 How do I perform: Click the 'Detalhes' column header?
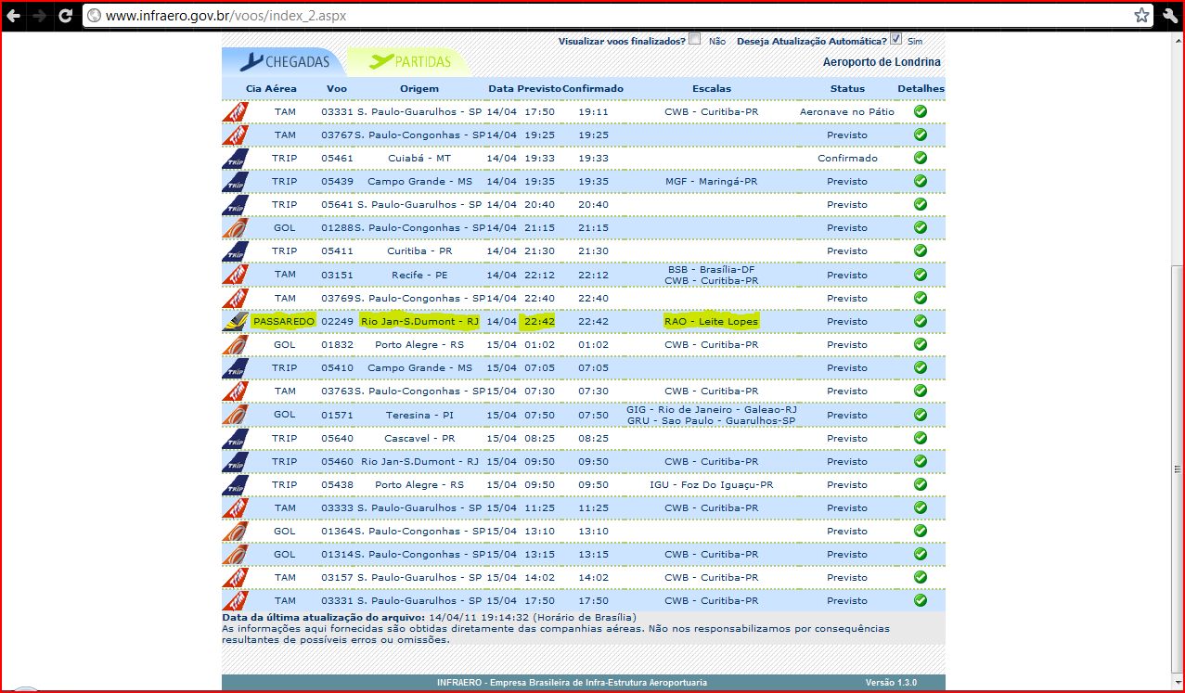(921, 89)
